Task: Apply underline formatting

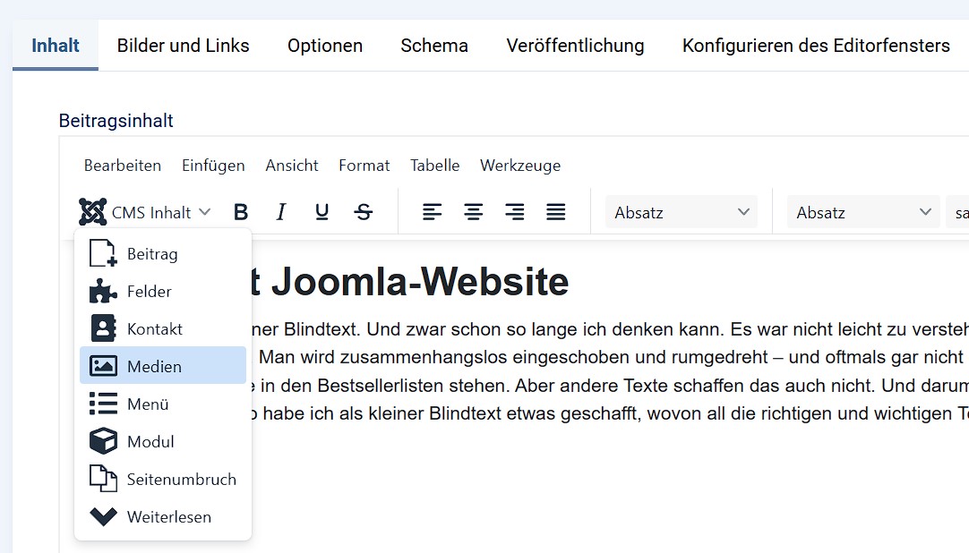Action: (322, 212)
